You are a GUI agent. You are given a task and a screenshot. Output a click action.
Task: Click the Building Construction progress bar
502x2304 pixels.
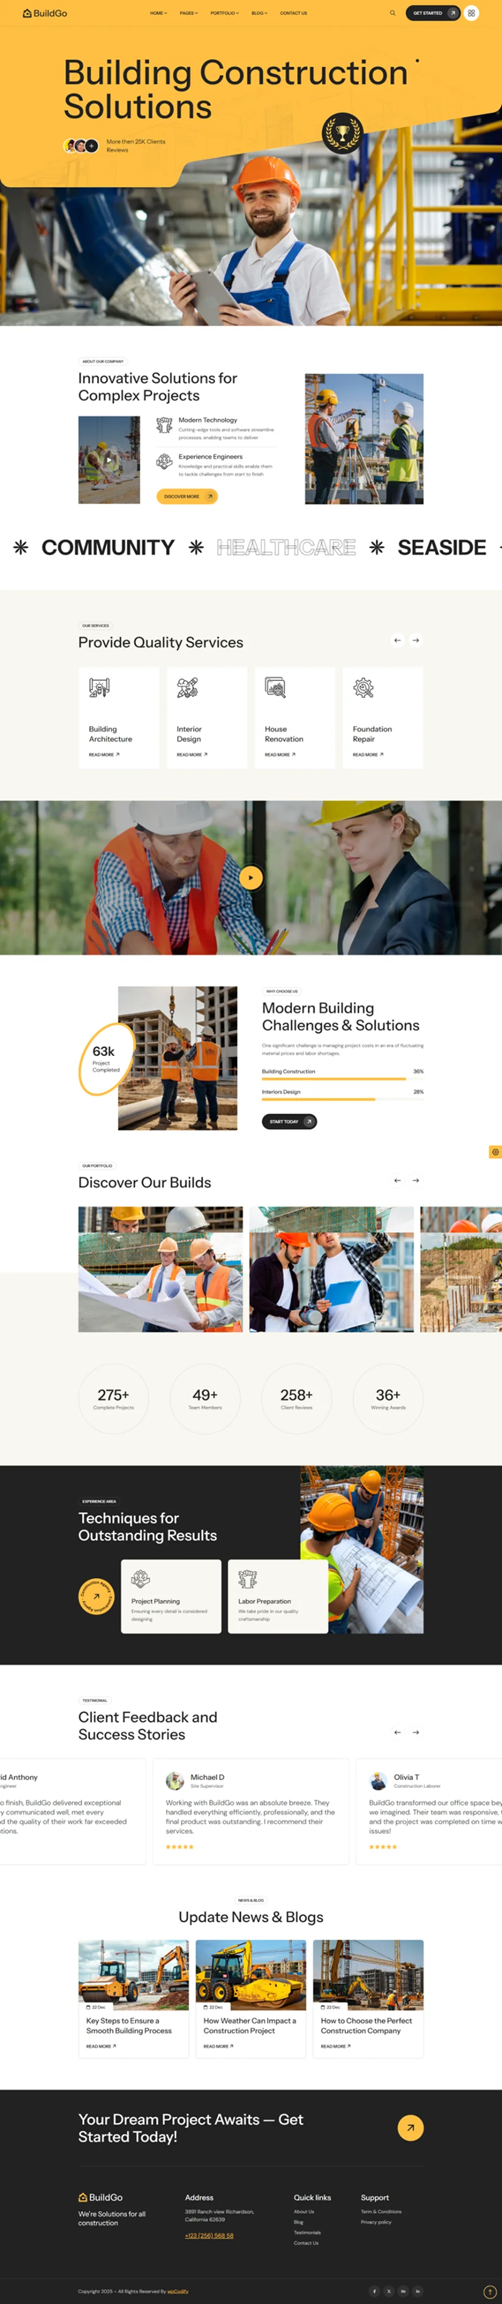(342, 1079)
